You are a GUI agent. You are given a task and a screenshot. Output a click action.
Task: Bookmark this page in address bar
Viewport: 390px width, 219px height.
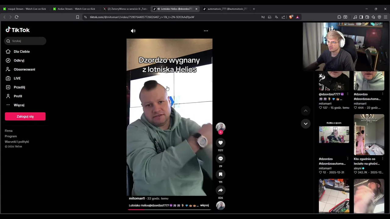point(77,17)
